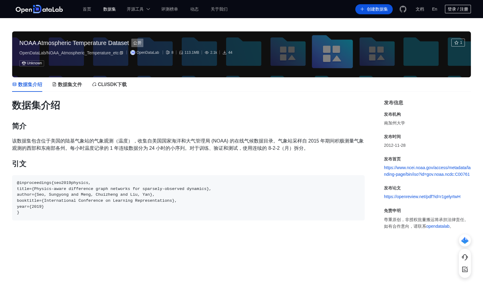Click the 南加州大学 publisher text
The height and width of the screenshot is (302, 483).
pos(395,123)
